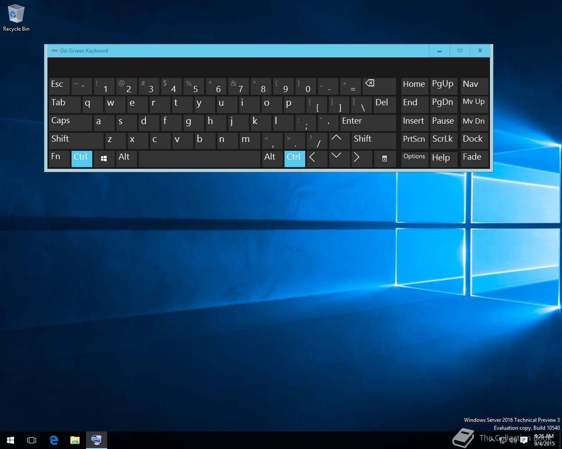Tap the letter a key

point(104,122)
